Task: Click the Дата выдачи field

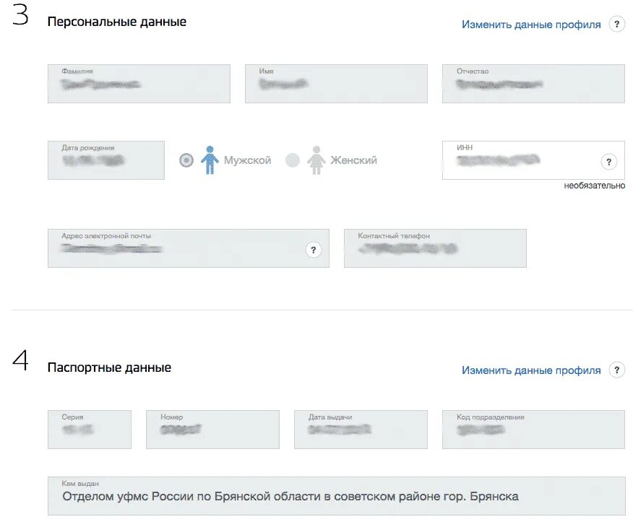Action: 361,430
